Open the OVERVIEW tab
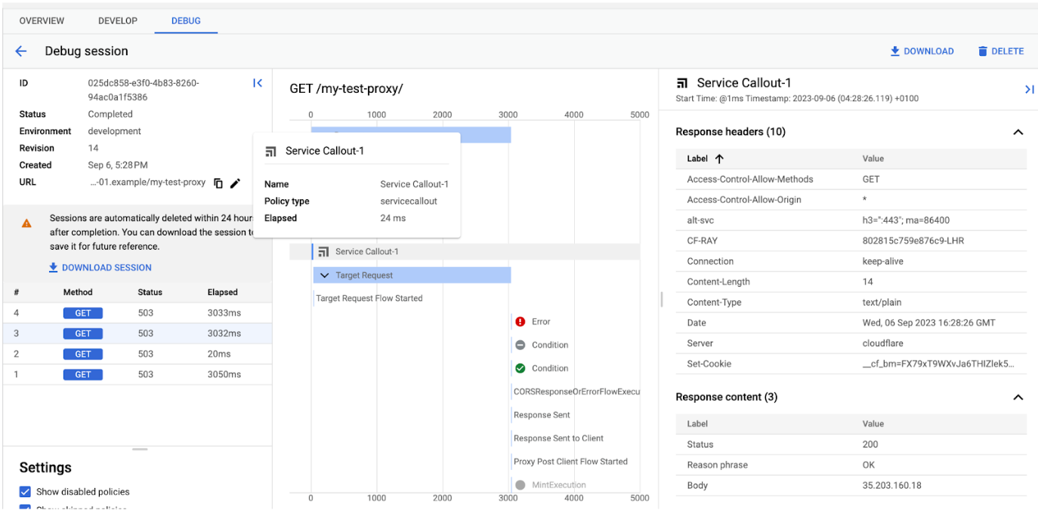1038x510 pixels. [x=42, y=20]
